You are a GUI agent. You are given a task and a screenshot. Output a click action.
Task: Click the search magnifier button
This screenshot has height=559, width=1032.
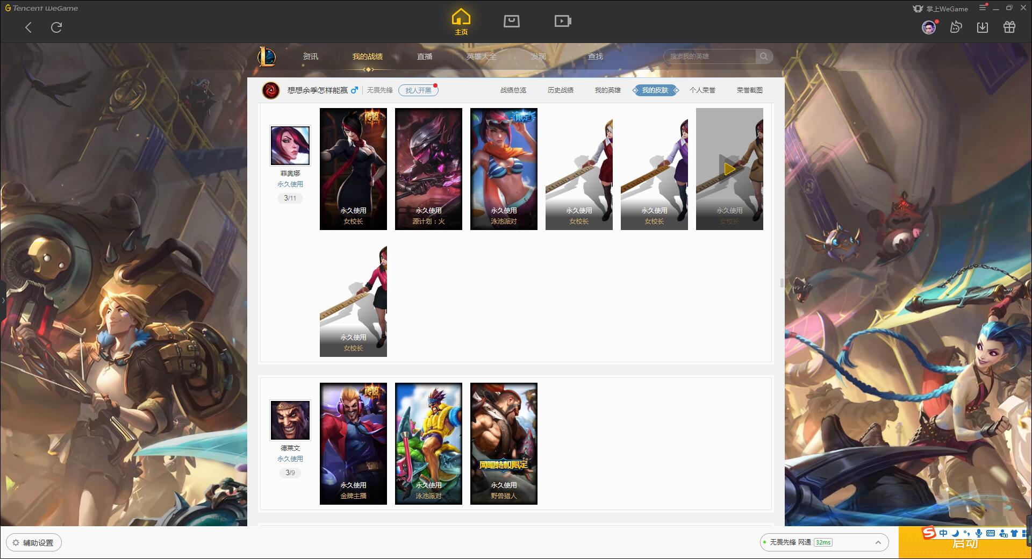(x=764, y=56)
